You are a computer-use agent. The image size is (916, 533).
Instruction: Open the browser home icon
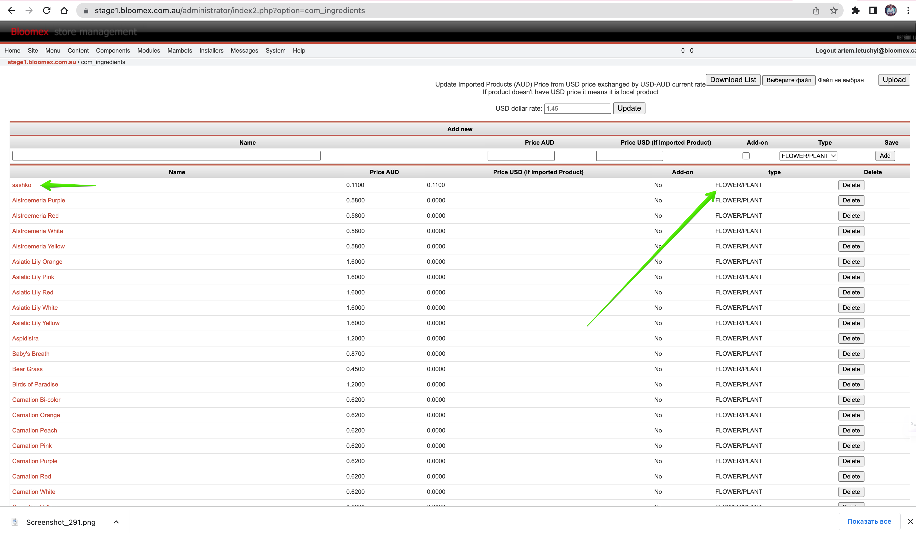(64, 10)
